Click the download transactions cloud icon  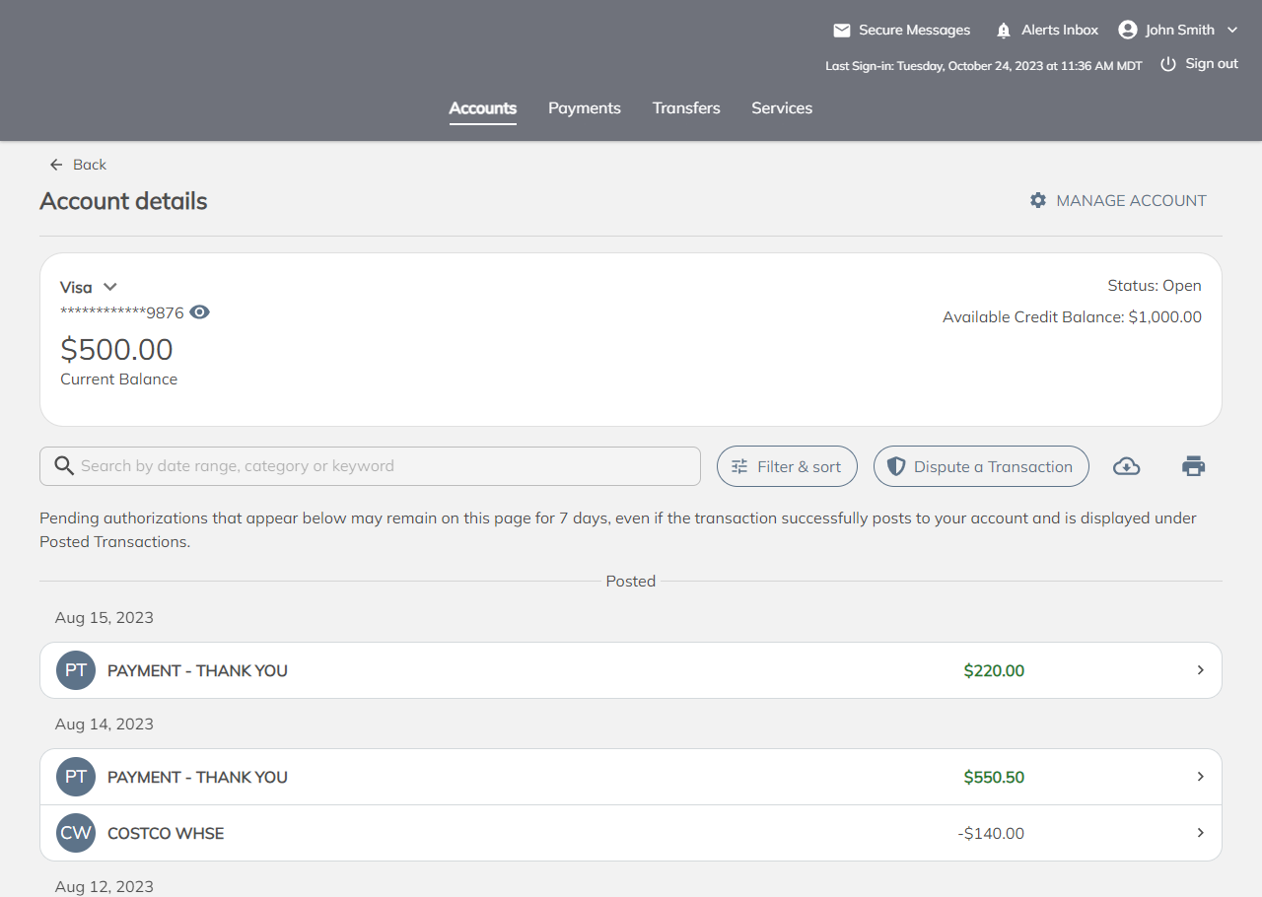[1126, 466]
